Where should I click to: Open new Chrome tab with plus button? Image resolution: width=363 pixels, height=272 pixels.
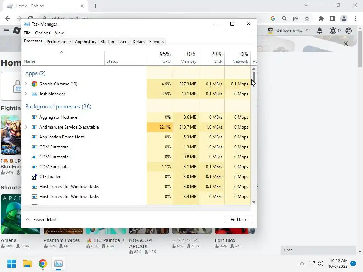click(x=96, y=6)
